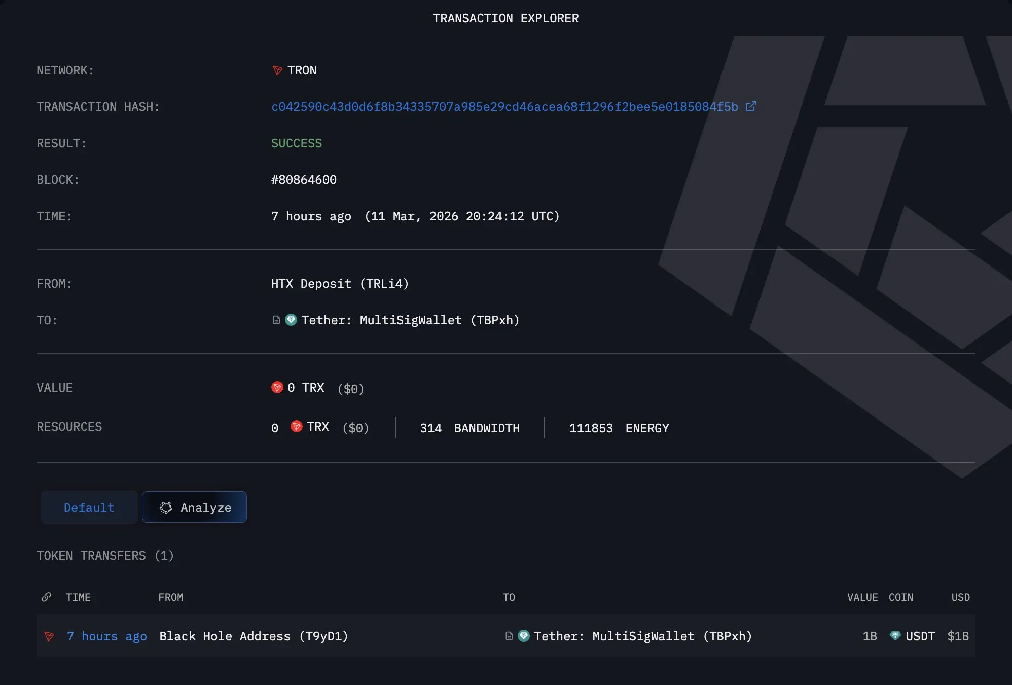Click the red TRX coin icon in VALUE row
Viewport: 1012px width, 685px height.
[277, 388]
